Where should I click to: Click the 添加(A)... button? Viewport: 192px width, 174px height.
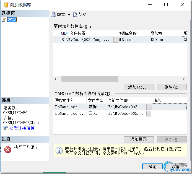139,87
